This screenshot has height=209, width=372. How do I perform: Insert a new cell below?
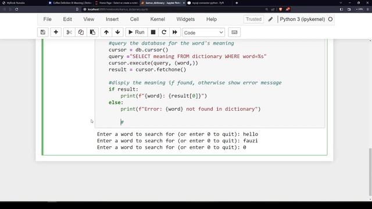click(56, 33)
